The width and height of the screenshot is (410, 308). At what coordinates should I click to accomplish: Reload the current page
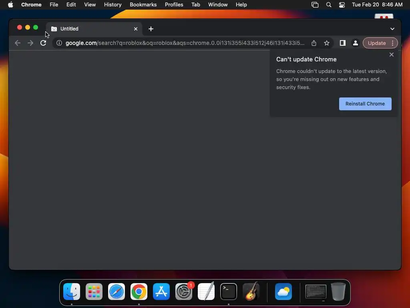tap(43, 43)
